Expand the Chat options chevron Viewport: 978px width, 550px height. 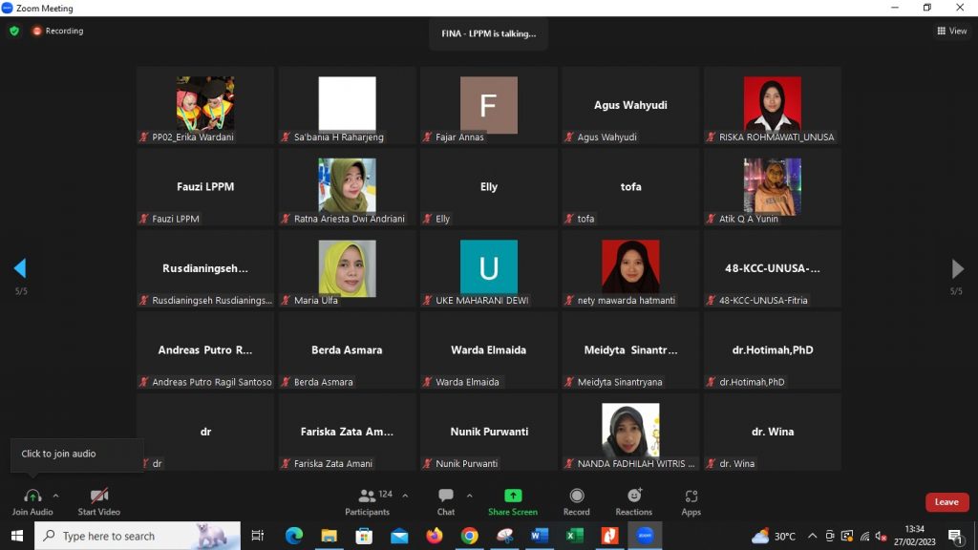coord(469,496)
